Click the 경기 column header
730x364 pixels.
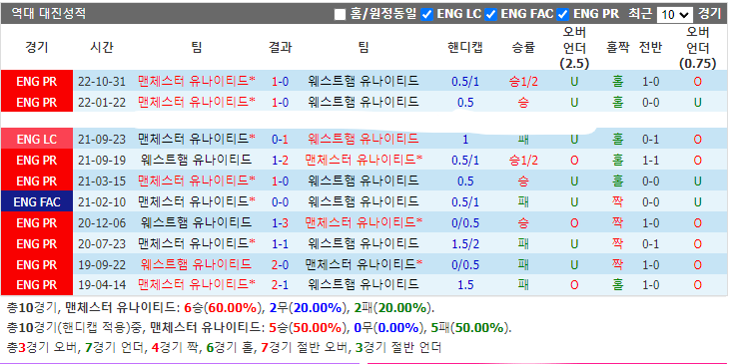[x=37, y=47]
